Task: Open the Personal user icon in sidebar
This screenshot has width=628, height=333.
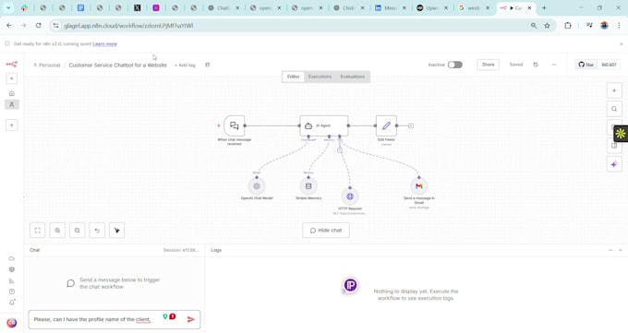Action: (12, 104)
